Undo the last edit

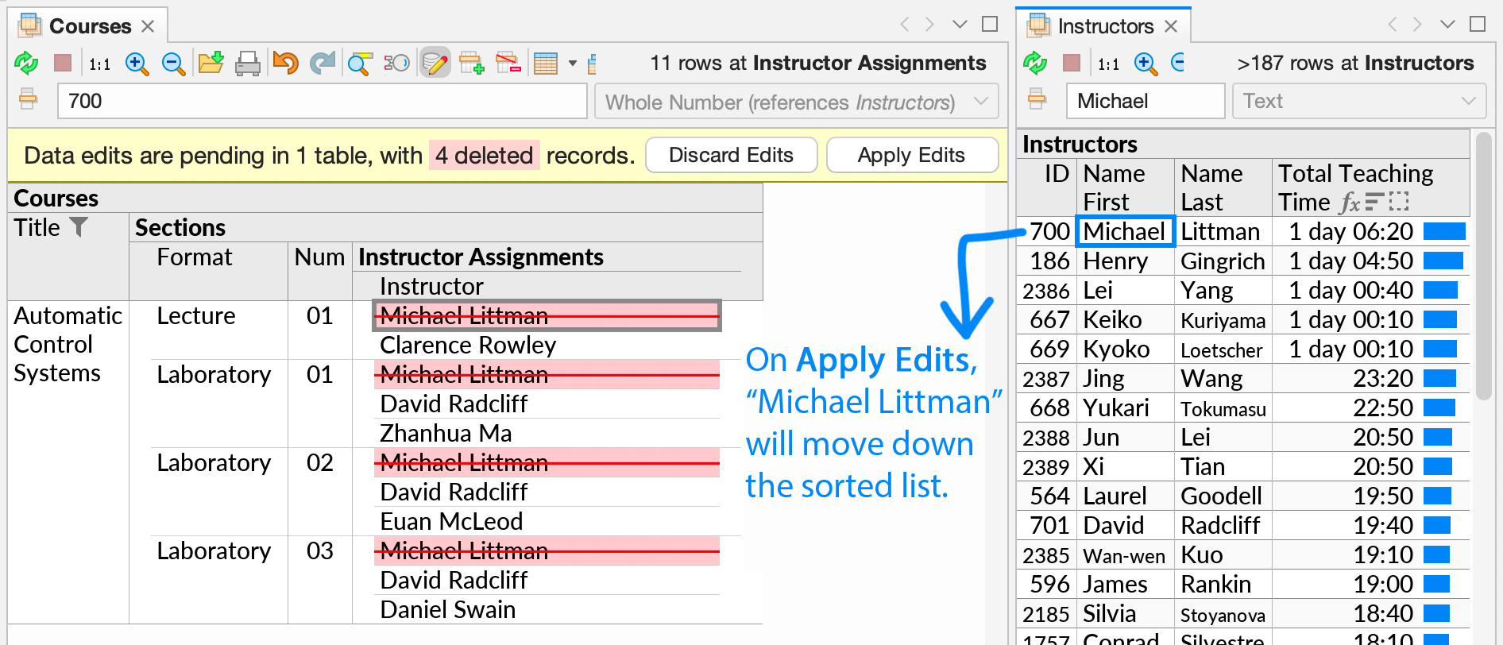pyautogui.click(x=285, y=63)
